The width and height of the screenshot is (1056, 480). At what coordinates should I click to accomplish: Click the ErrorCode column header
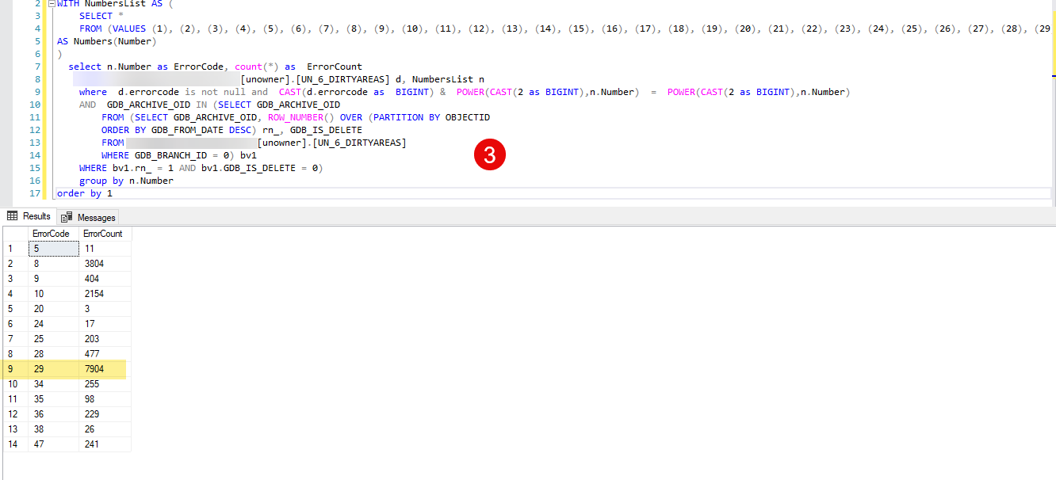(x=51, y=233)
